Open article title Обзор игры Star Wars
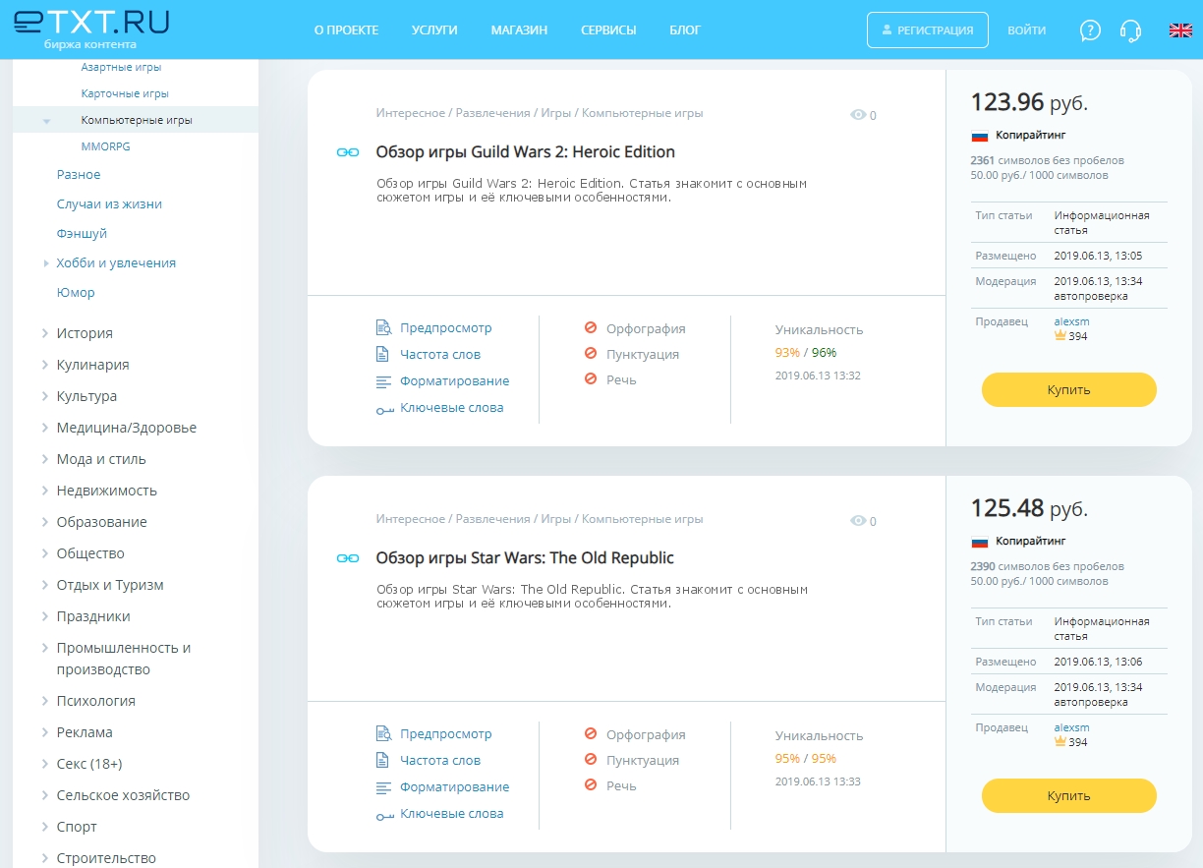The image size is (1203, 868). tap(525, 558)
